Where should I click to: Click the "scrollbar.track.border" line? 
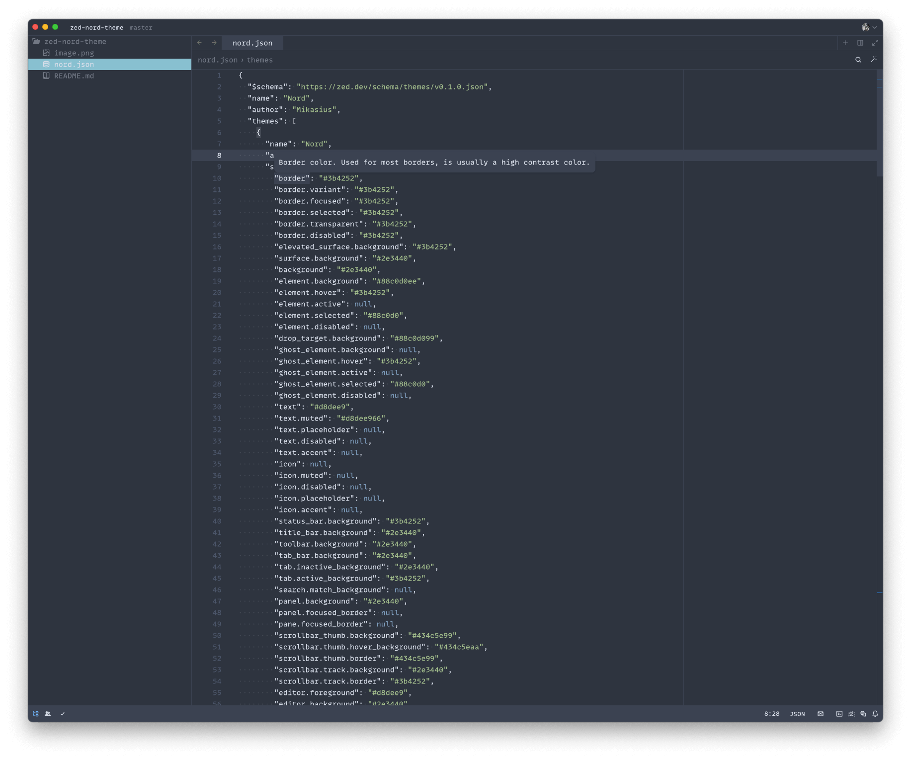tap(354, 681)
